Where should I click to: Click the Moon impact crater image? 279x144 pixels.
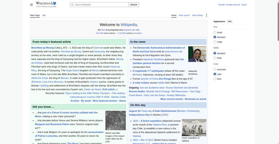click(x=115, y=121)
